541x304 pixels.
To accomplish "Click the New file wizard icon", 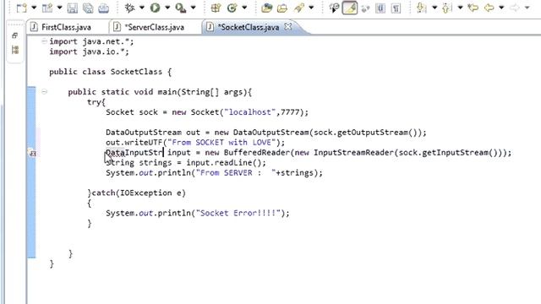I will pos(21,8).
